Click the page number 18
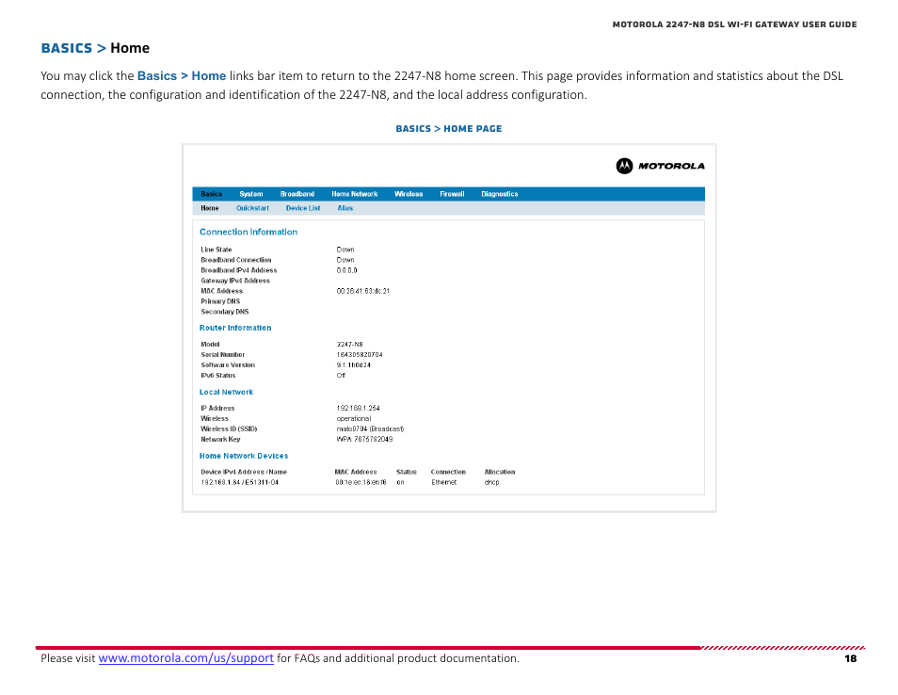 pyautogui.click(x=851, y=659)
